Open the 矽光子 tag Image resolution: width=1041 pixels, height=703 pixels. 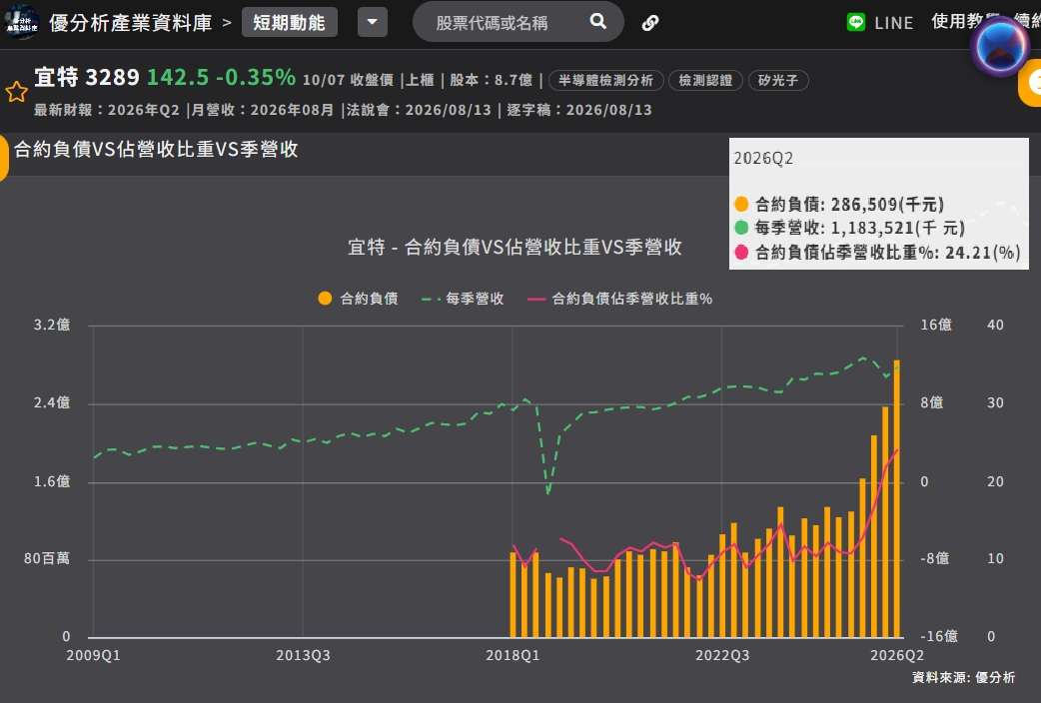[777, 80]
